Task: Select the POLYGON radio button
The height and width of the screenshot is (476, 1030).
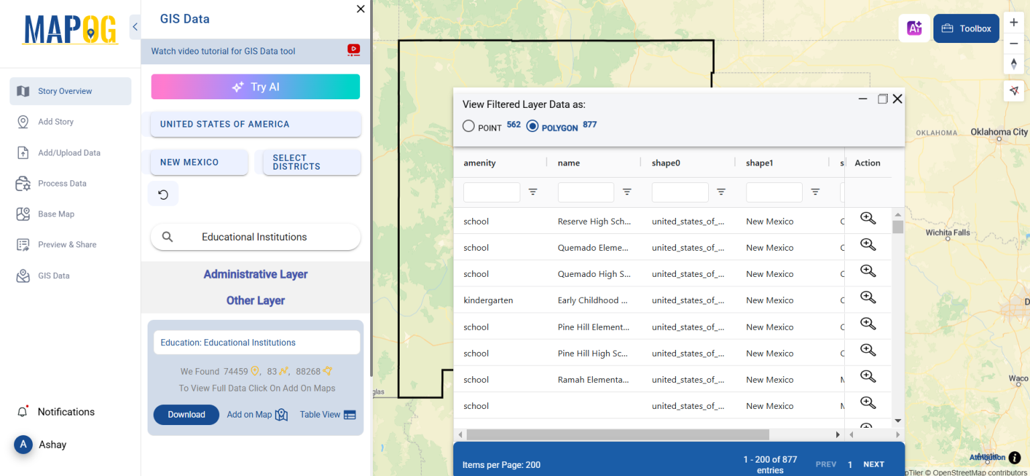Action: [532, 125]
